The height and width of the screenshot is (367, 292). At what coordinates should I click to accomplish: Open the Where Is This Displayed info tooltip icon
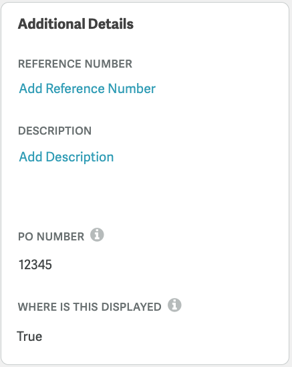174,305
